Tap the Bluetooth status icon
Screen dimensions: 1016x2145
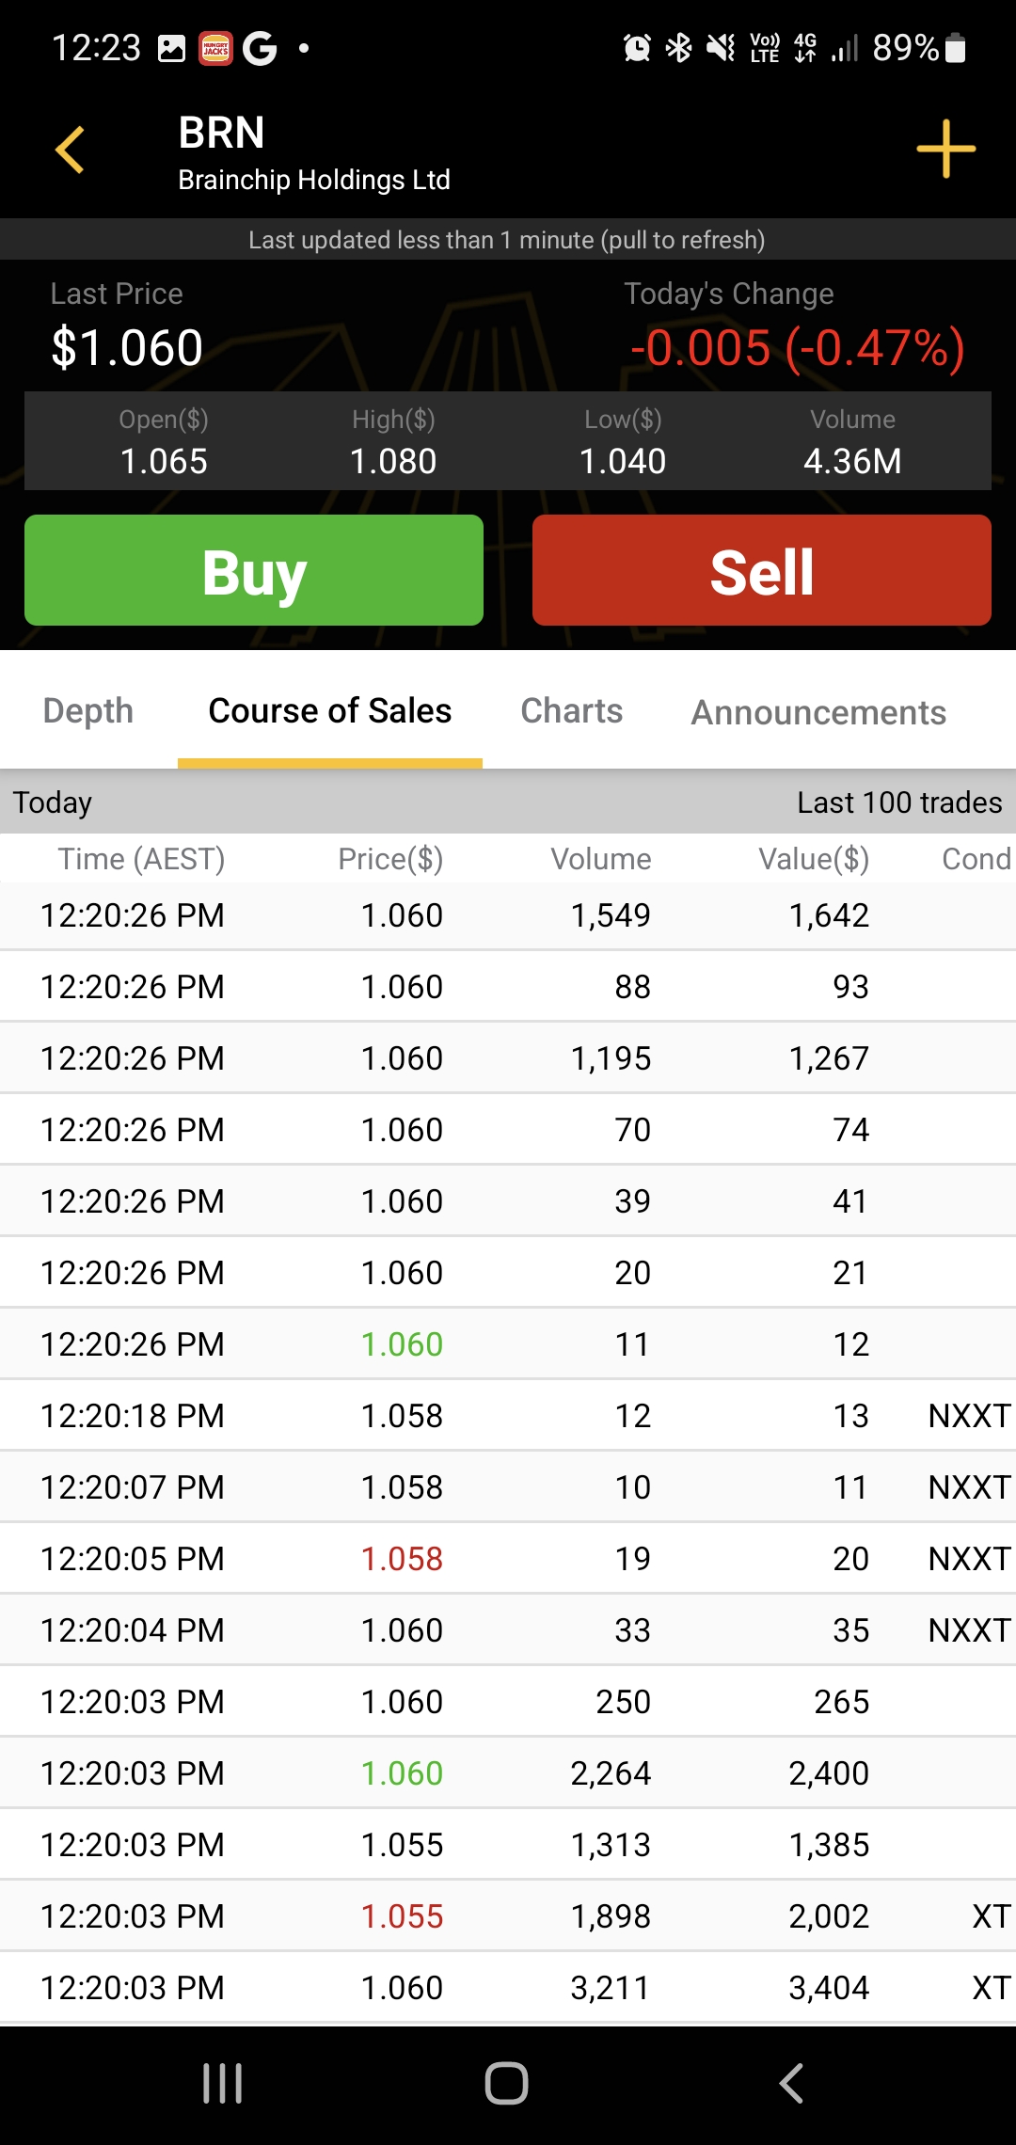coord(678,47)
